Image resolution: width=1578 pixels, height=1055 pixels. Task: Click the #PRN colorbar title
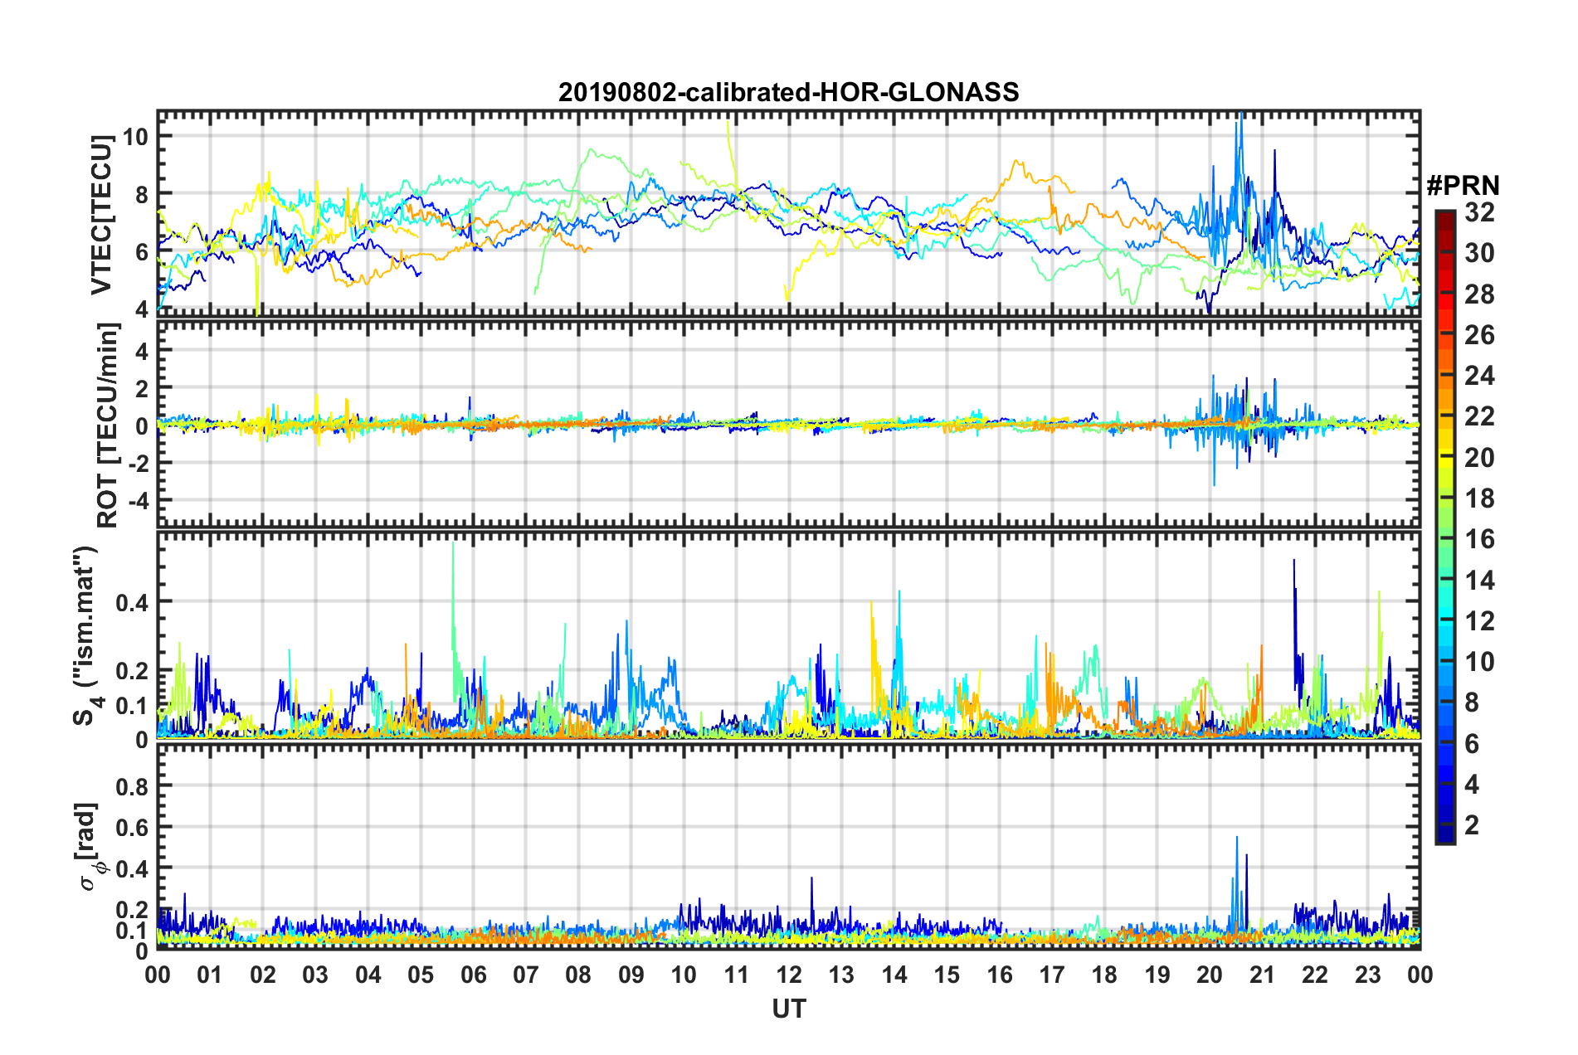[1463, 186]
